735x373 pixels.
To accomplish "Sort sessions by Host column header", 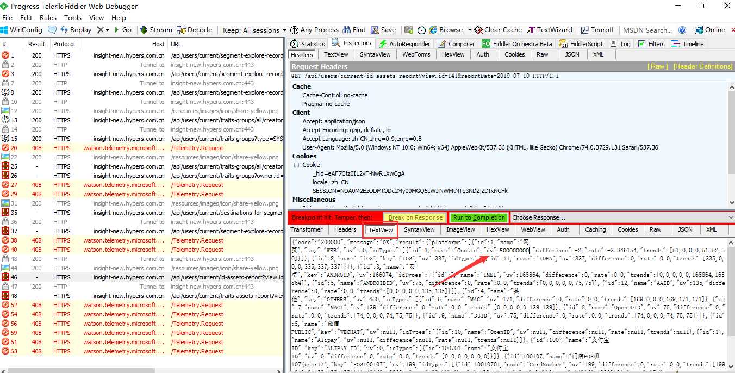I will pyautogui.click(x=123, y=44).
